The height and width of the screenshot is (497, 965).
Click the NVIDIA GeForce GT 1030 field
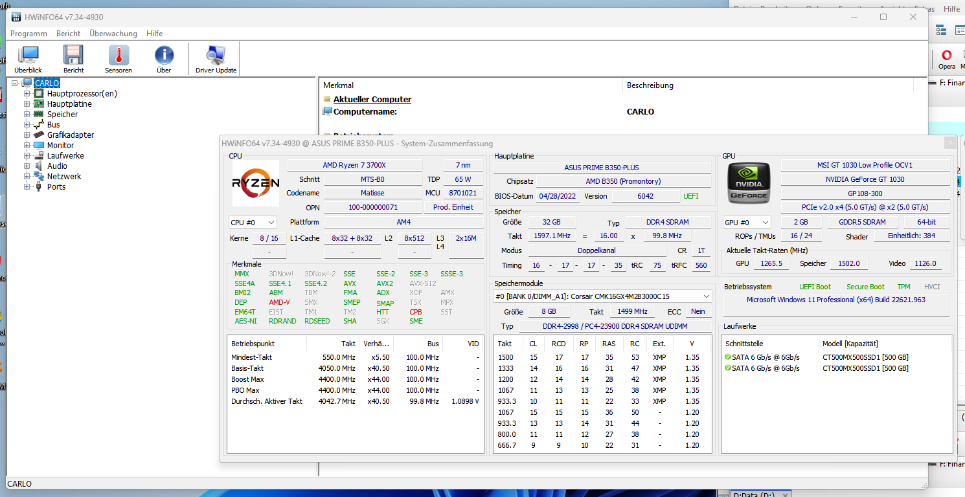(x=865, y=179)
